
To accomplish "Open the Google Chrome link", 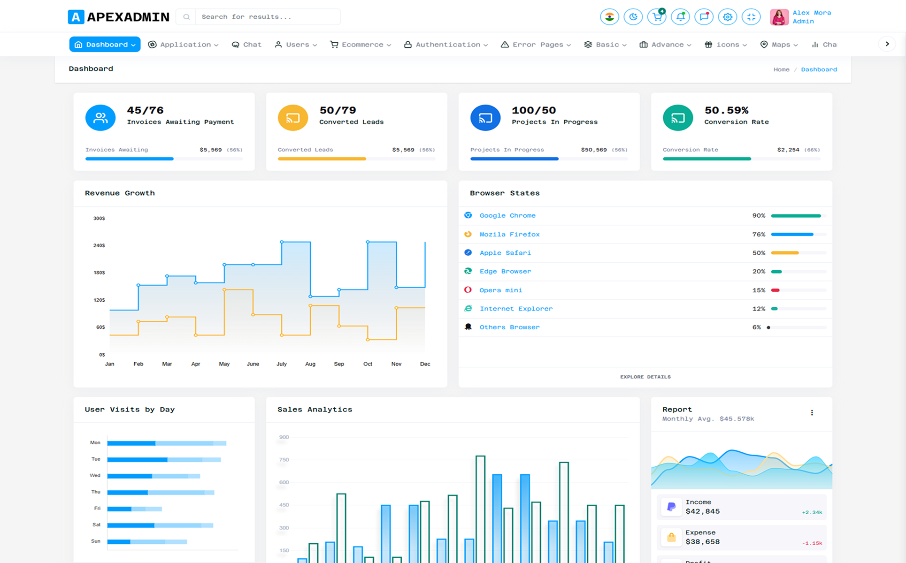I will point(507,216).
